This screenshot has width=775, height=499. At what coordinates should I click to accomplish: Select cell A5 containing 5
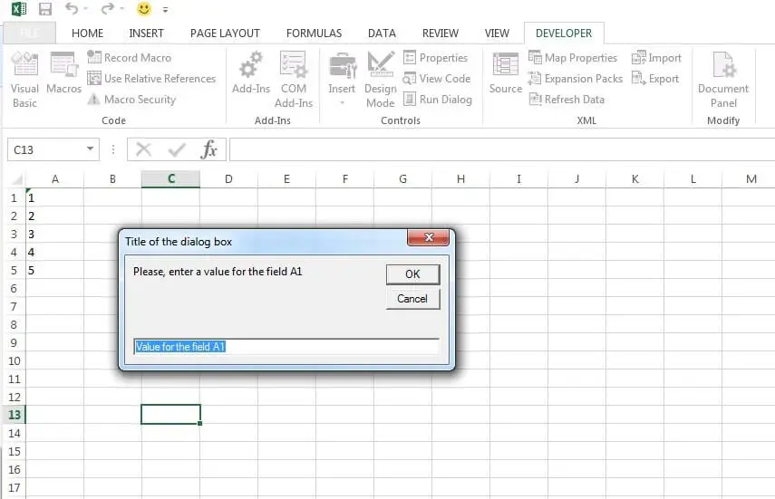[55, 270]
